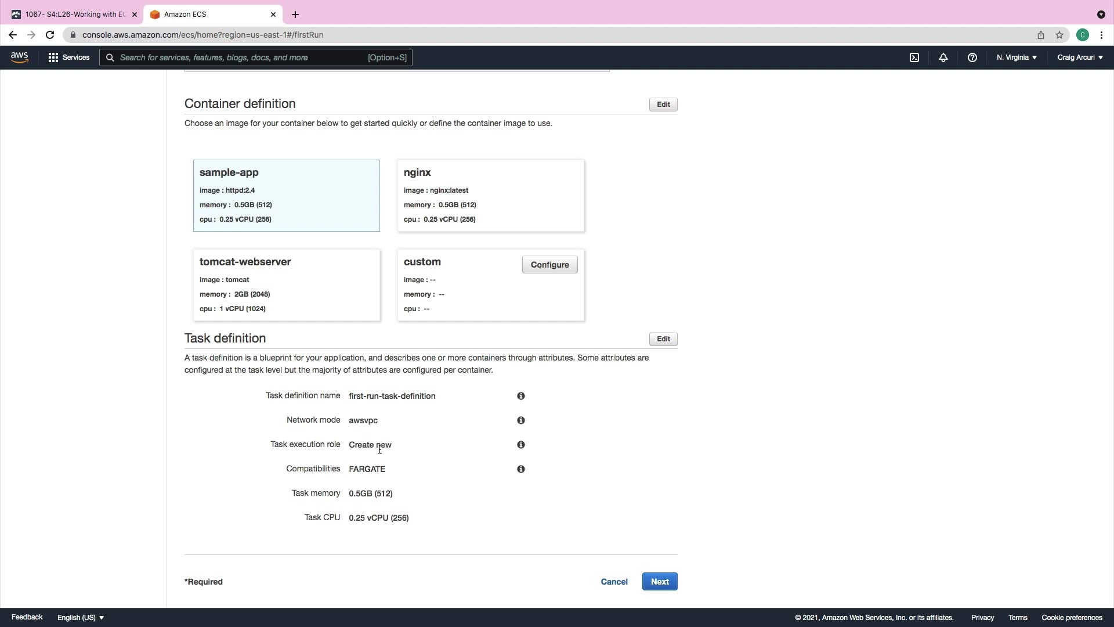Open a new browser tab
The width and height of the screenshot is (1114, 627).
[x=295, y=15]
